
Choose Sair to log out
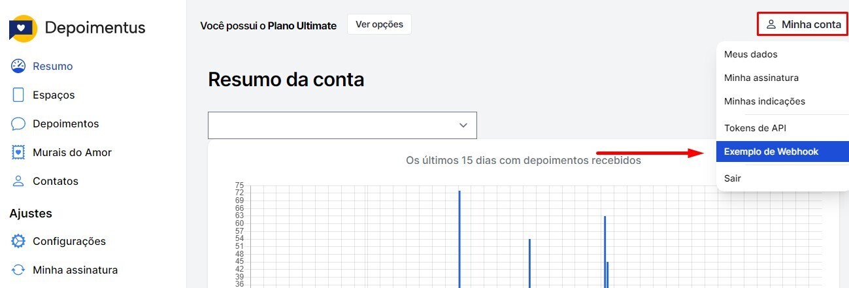(733, 178)
